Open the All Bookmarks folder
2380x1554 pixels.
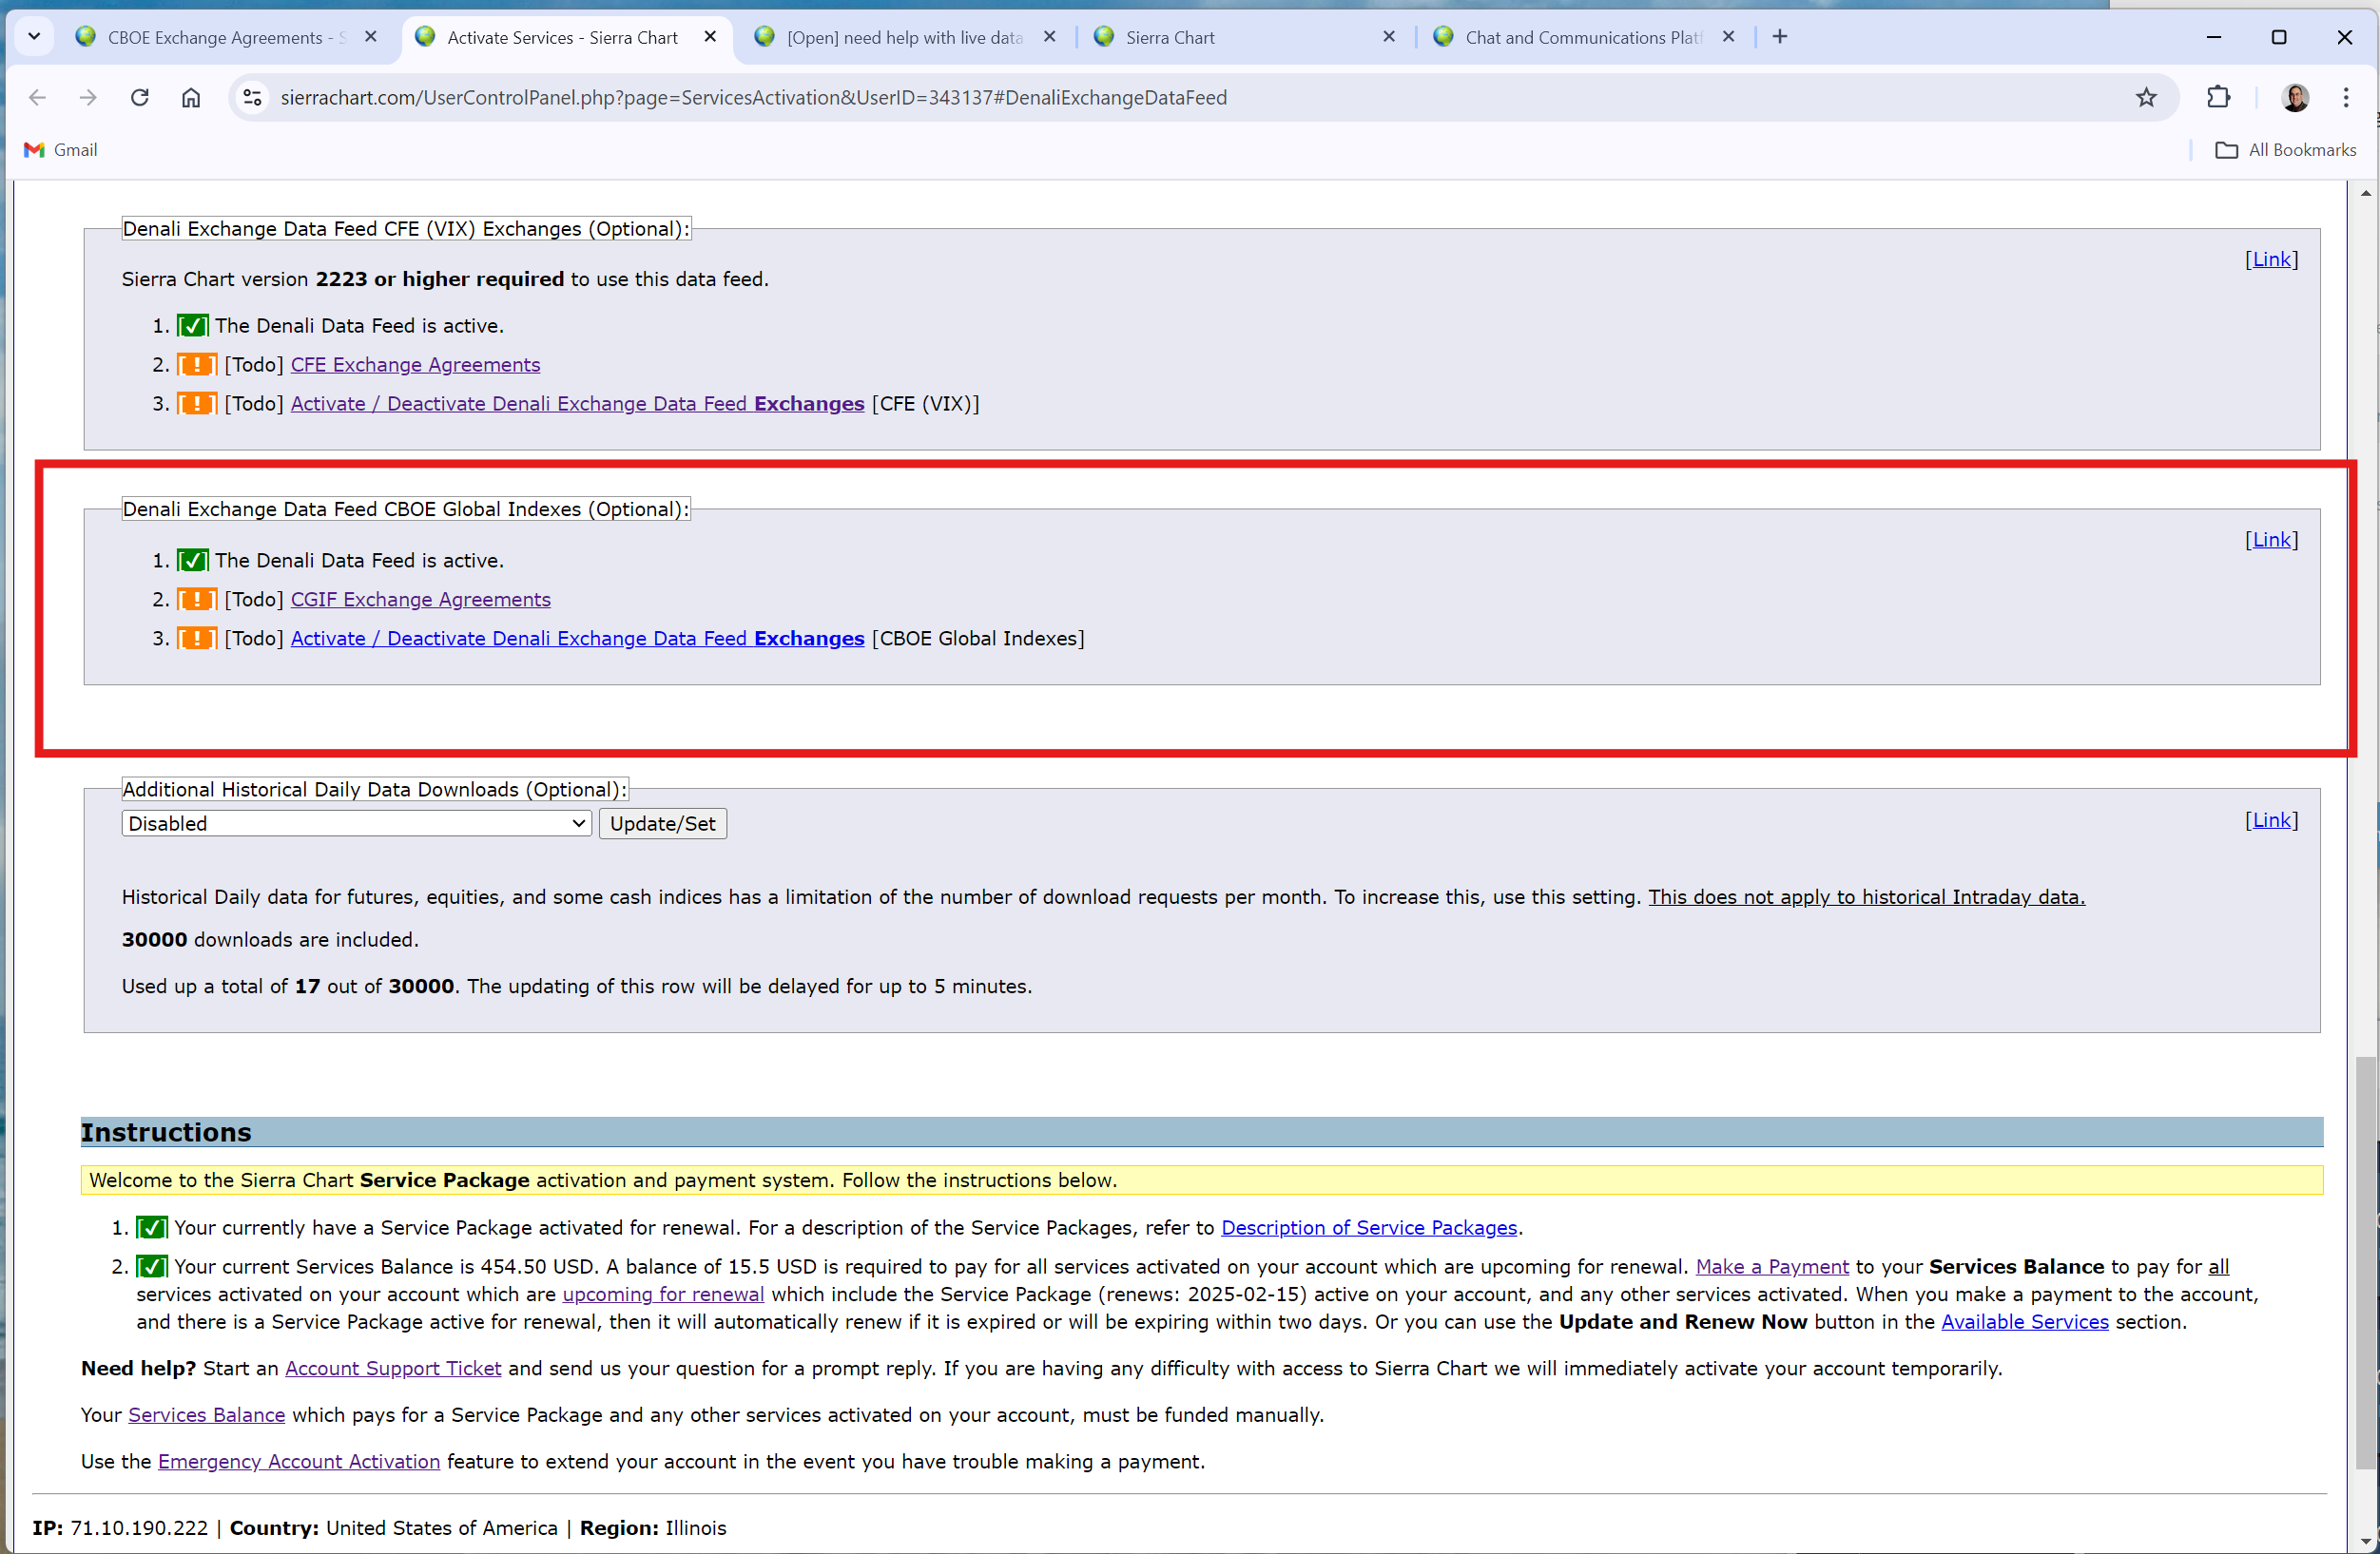(x=2287, y=150)
